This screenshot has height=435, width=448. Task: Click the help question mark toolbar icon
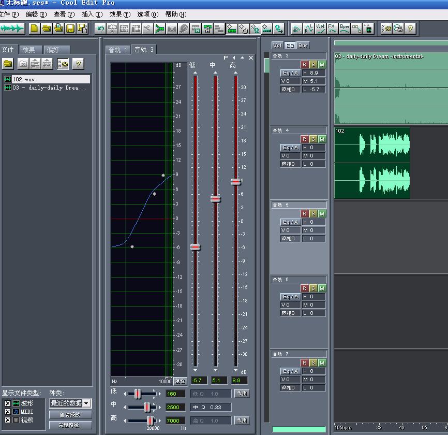(x=410, y=28)
